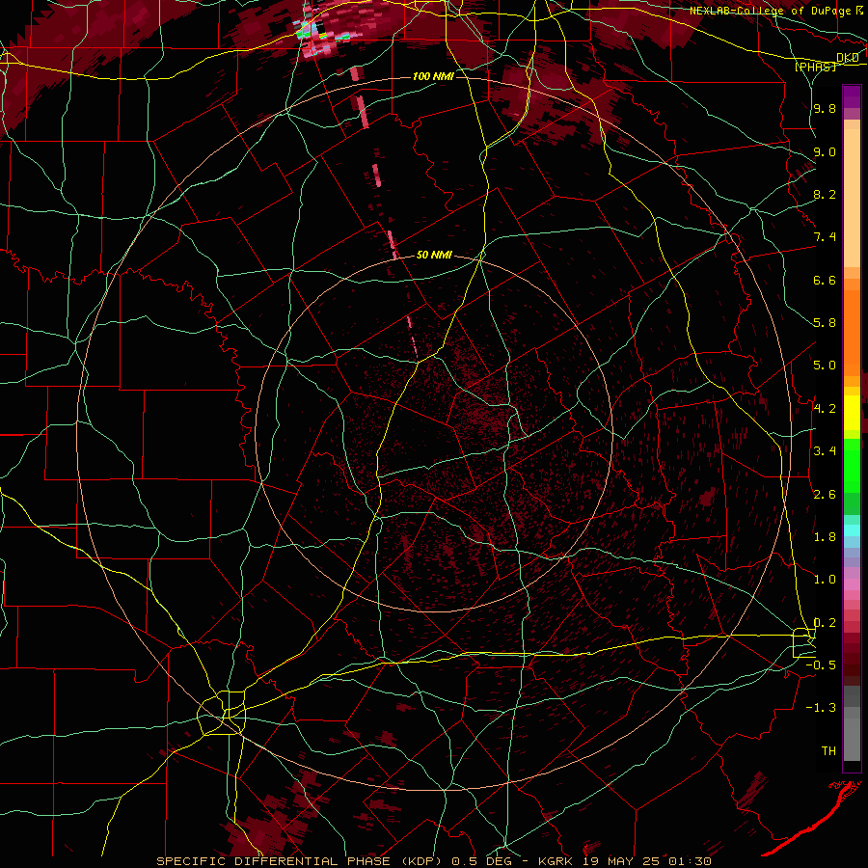
Task: Pick the bright green swatch on color bar
Action: pos(852,465)
